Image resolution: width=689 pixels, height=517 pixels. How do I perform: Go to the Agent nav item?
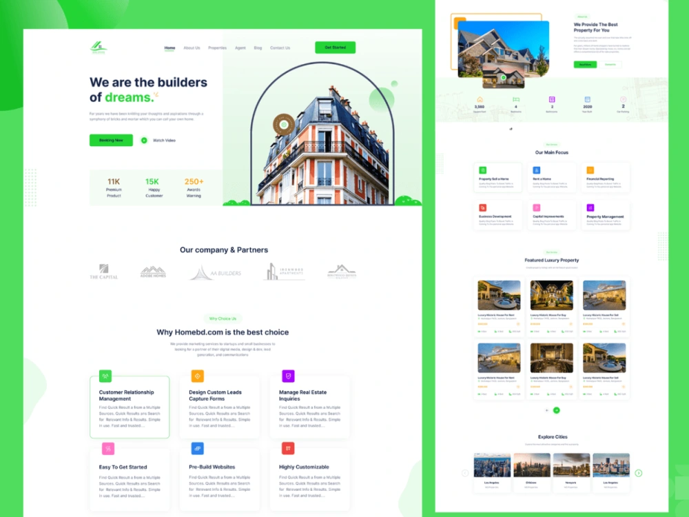coord(240,48)
